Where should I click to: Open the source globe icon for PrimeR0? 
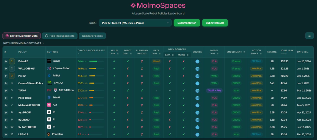coord(197,61)
